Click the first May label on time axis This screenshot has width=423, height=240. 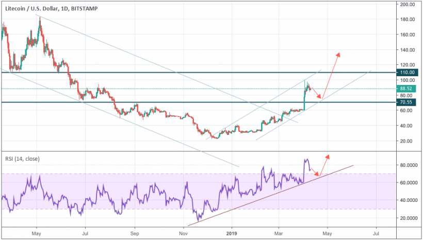[x=37, y=233]
